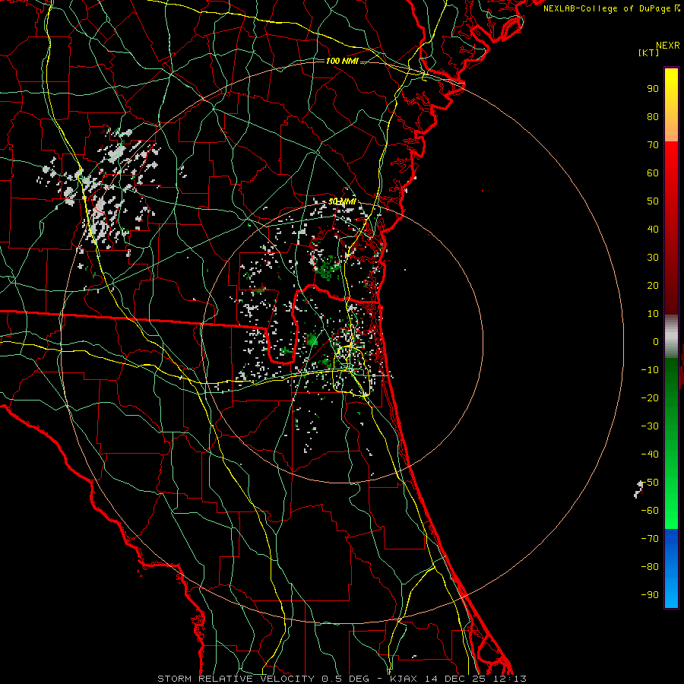This screenshot has width=684, height=684.
Task: Click the "0" velocity scale label
Action: (x=656, y=342)
